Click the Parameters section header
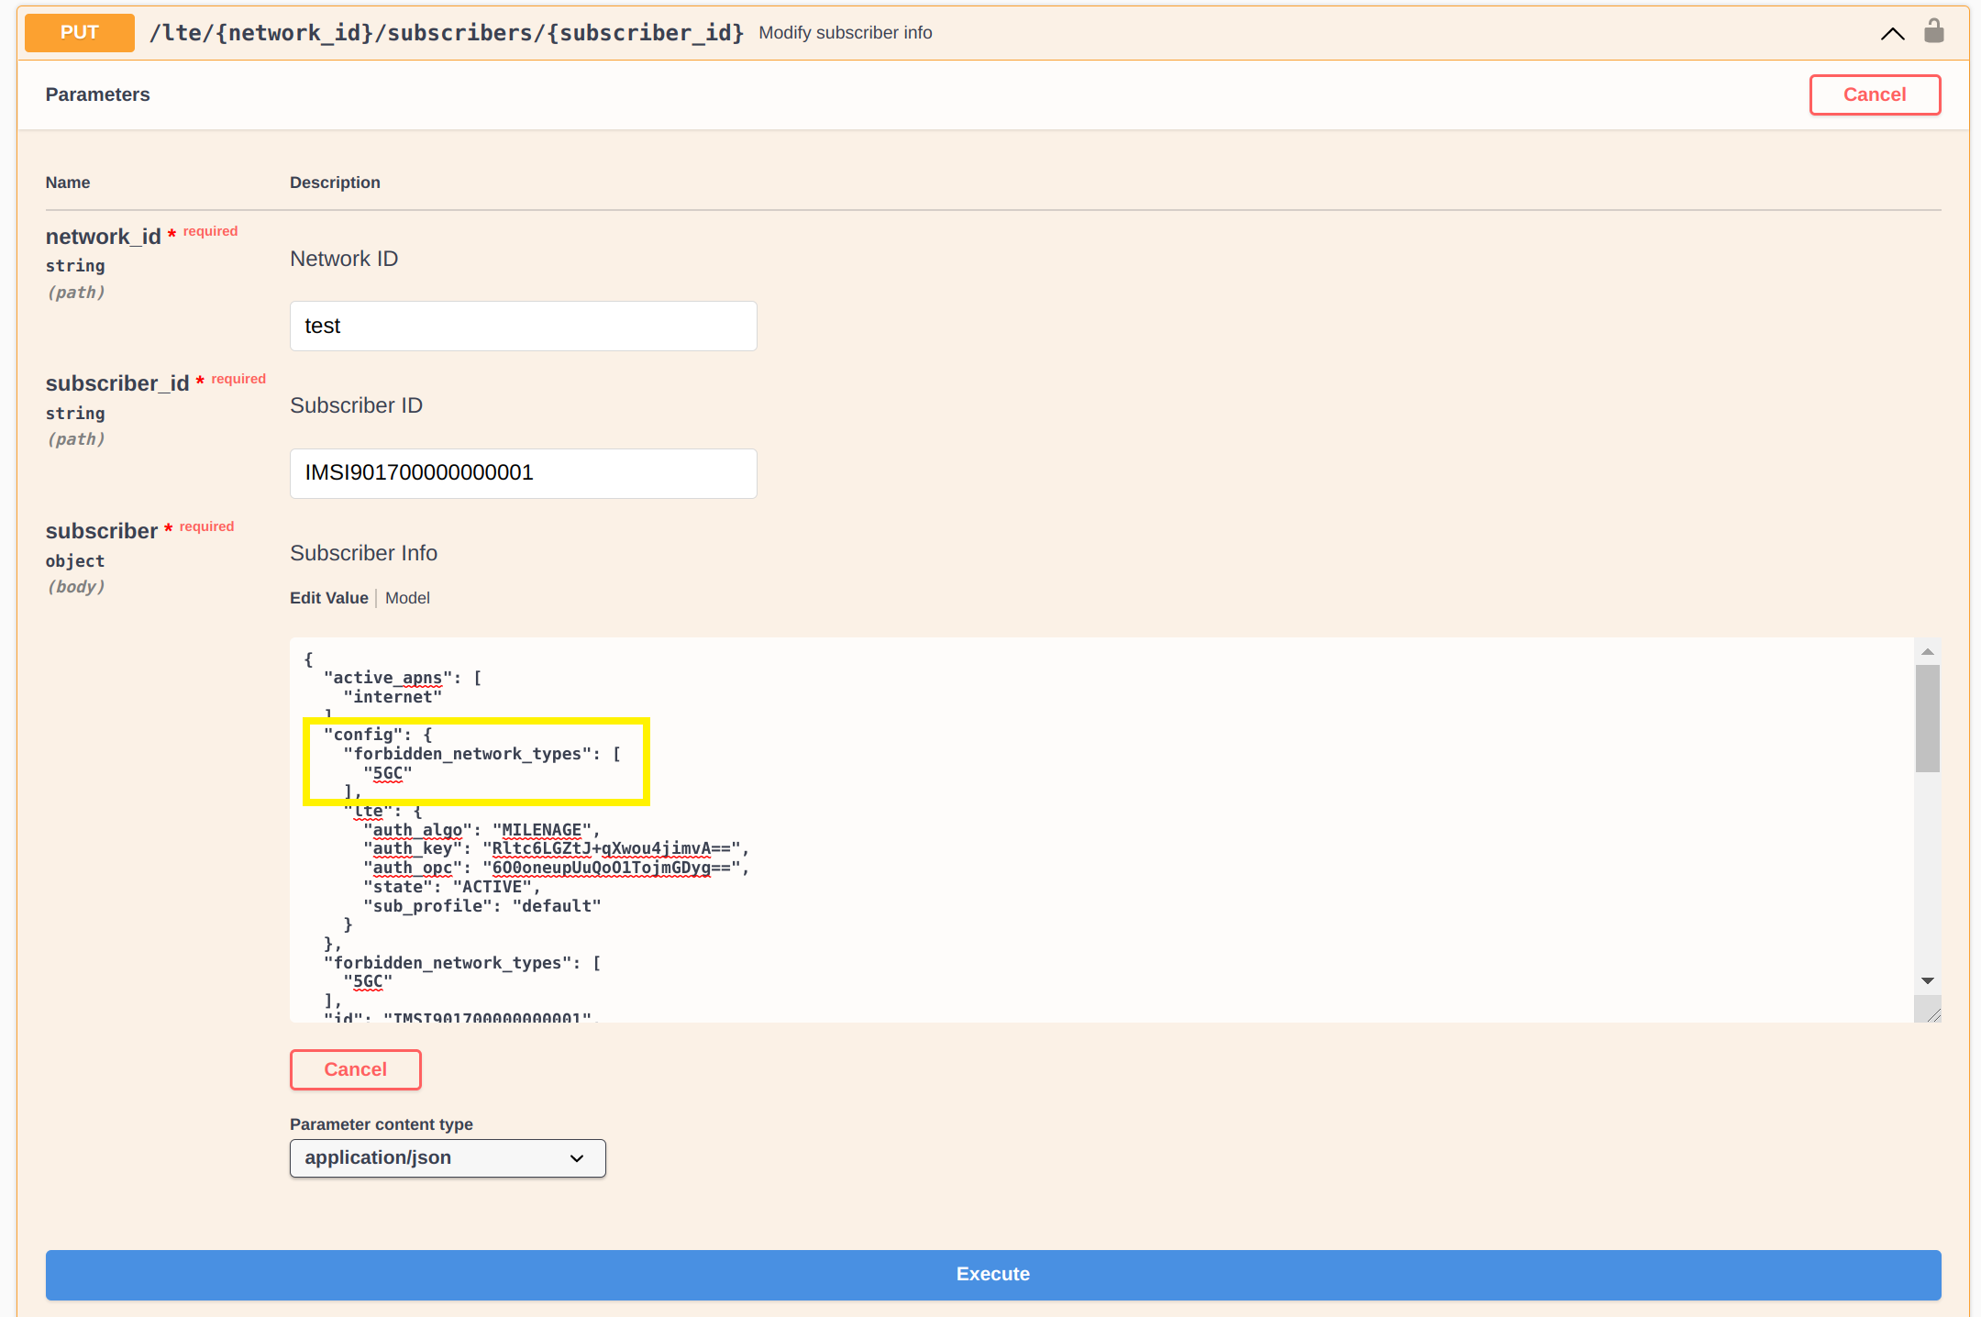 pos(97,94)
